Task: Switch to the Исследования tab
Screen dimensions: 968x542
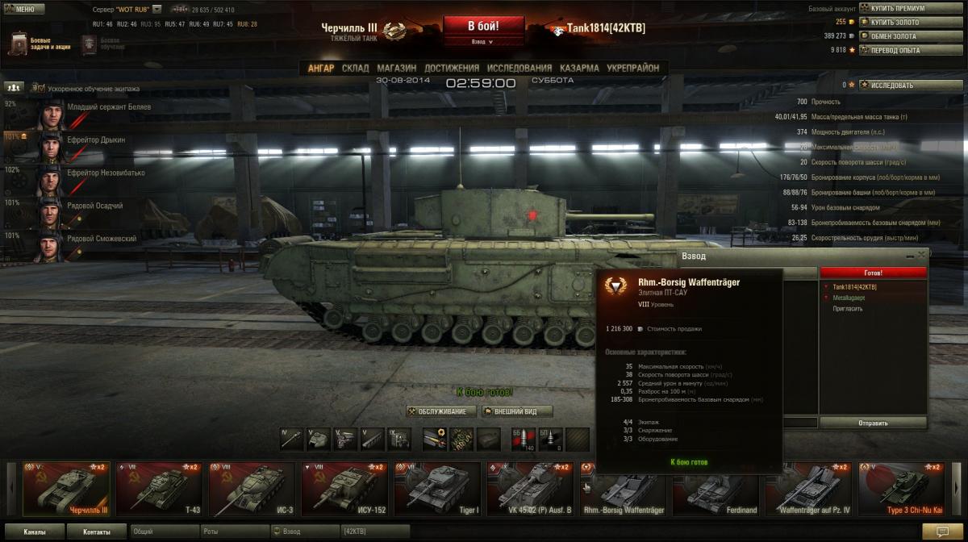Action: (x=519, y=68)
